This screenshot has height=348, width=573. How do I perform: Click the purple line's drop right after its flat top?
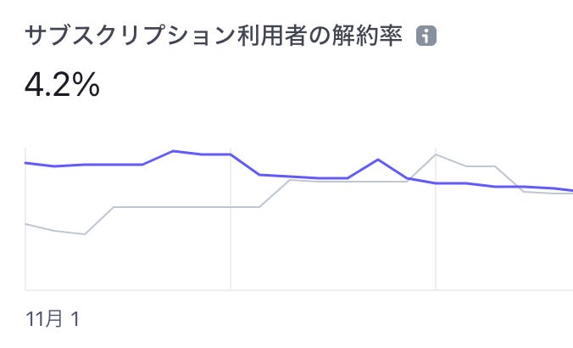coord(245,165)
